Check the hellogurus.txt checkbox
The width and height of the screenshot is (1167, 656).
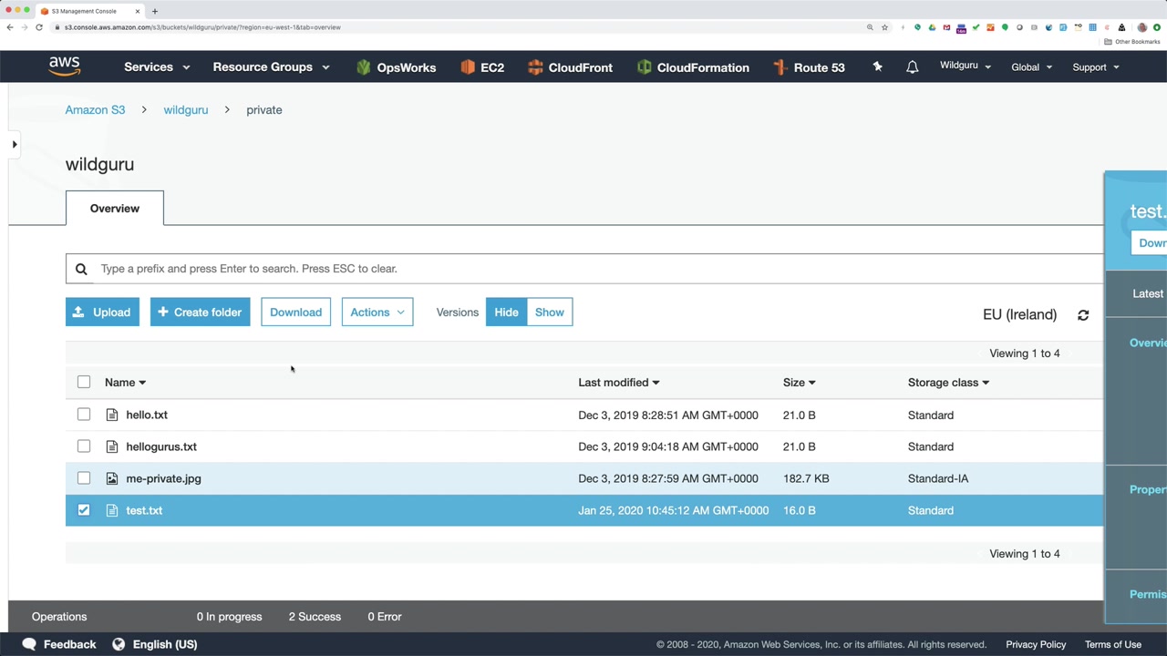(84, 446)
